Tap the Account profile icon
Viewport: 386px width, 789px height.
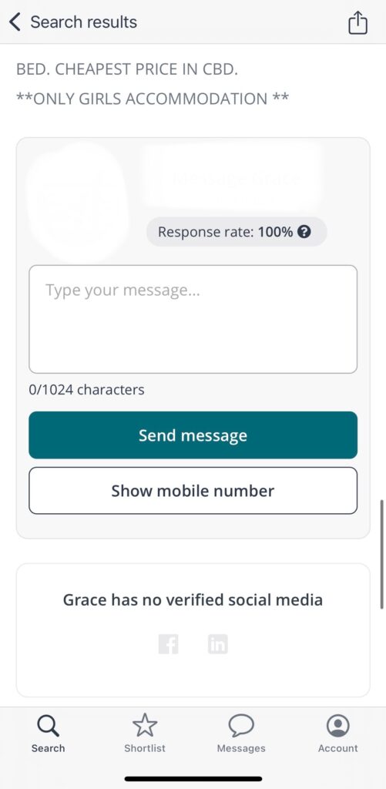[337, 725]
